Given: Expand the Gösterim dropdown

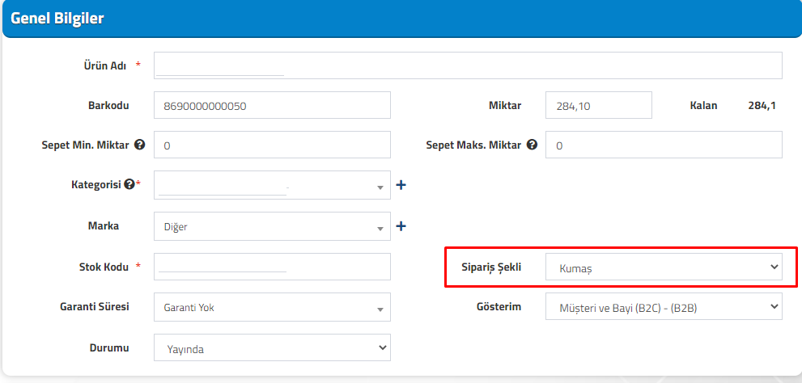Looking at the screenshot, I should (x=664, y=306).
